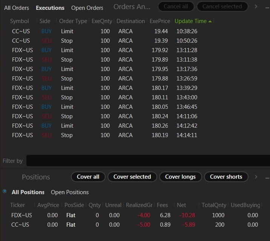Sort by ExePrice column header
270x241 pixels.
pos(160,21)
